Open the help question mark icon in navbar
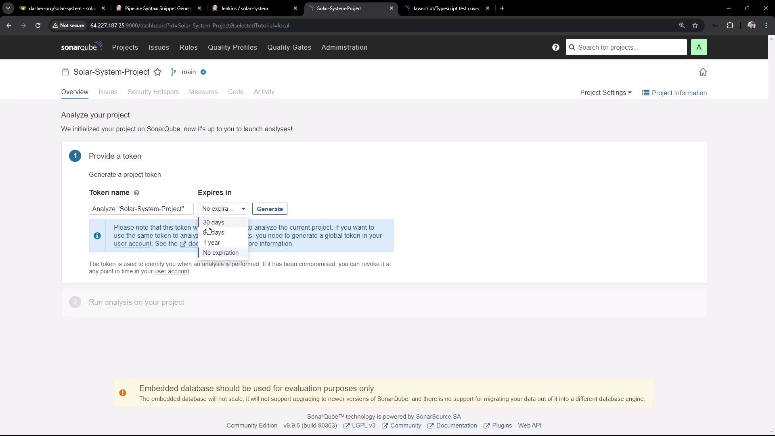 point(556,47)
